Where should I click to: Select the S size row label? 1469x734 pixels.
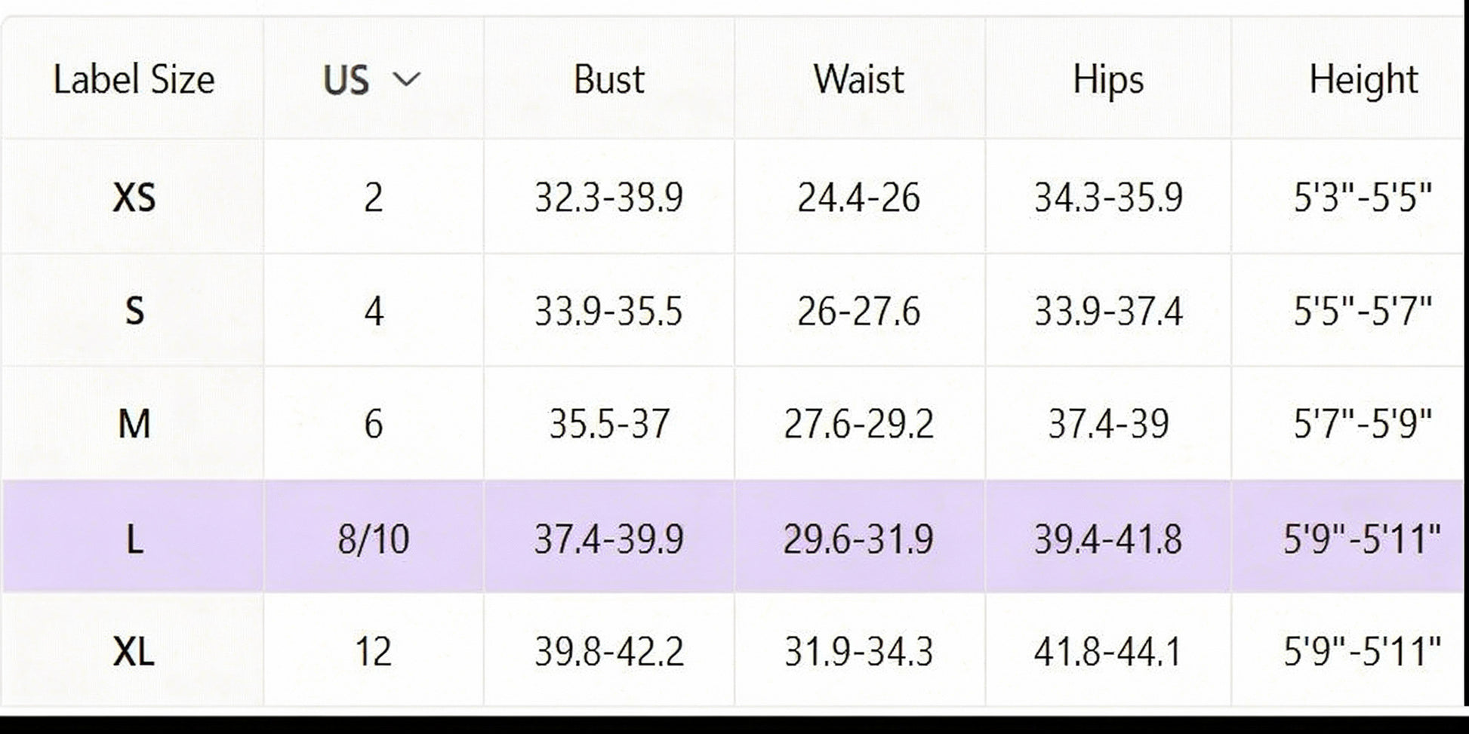click(x=134, y=311)
